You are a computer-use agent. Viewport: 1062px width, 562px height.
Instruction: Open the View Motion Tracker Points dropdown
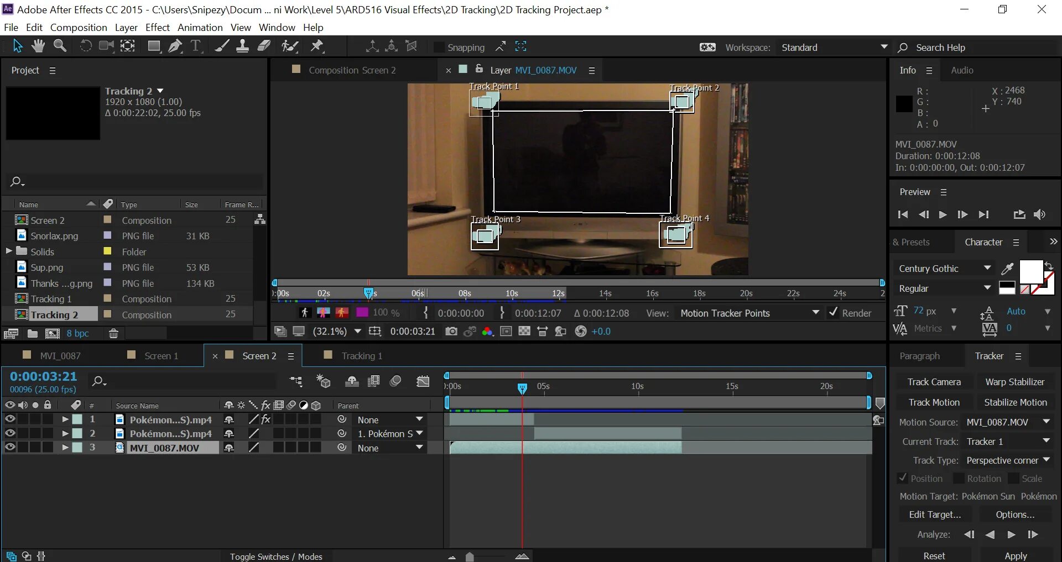tap(749, 313)
